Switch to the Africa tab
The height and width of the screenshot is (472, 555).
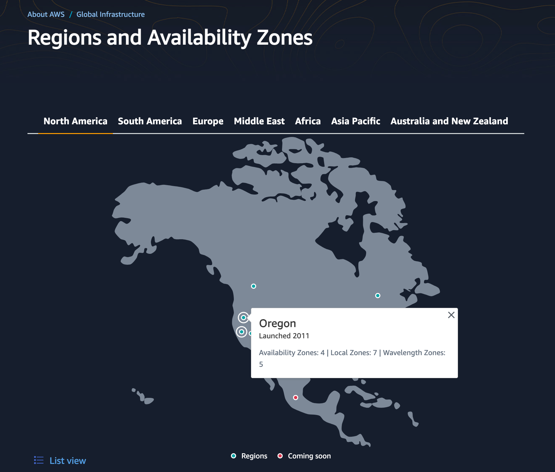(x=308, y=121)
